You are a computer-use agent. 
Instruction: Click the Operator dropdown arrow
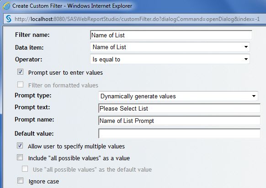pyautogui.click(x=246, y=59)
